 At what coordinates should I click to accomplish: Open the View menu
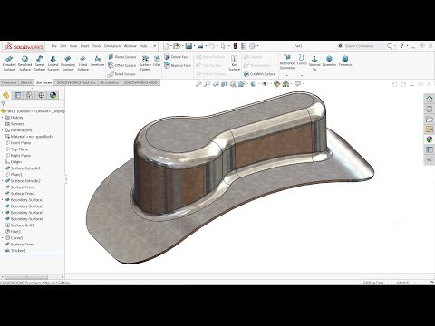coord(73,46)
